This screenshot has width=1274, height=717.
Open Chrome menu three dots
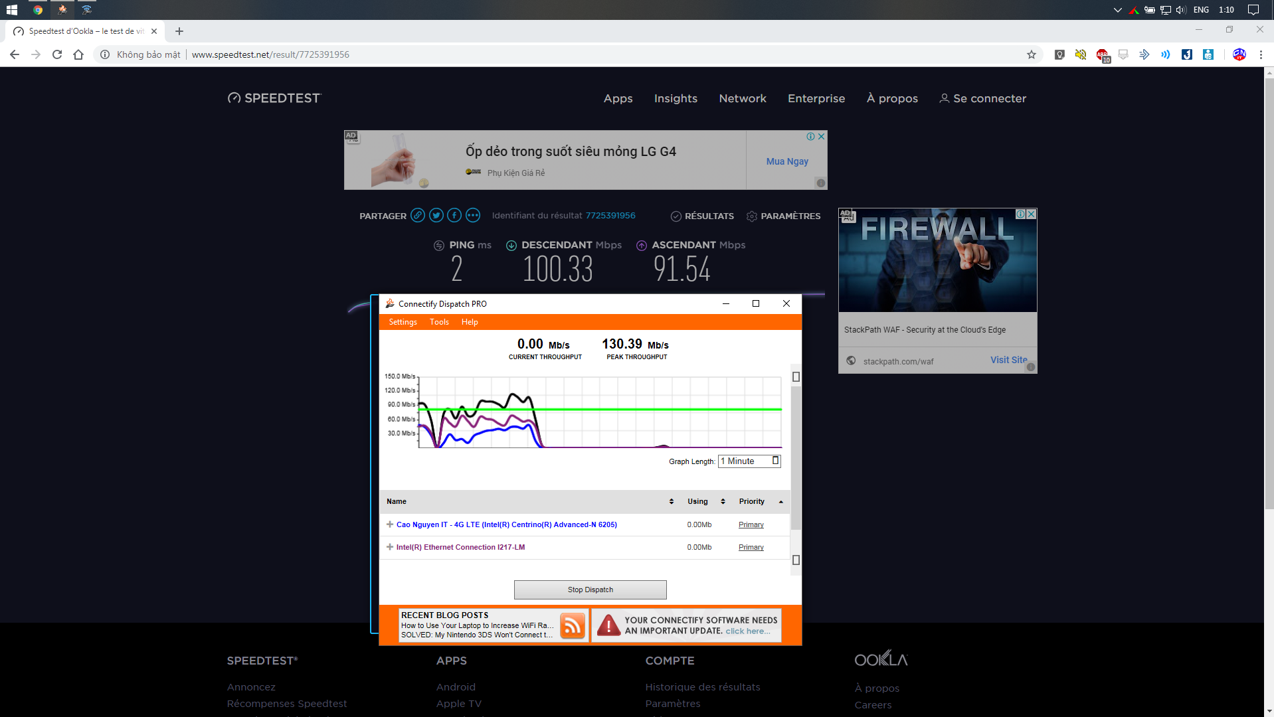[x=1261, y=54]
